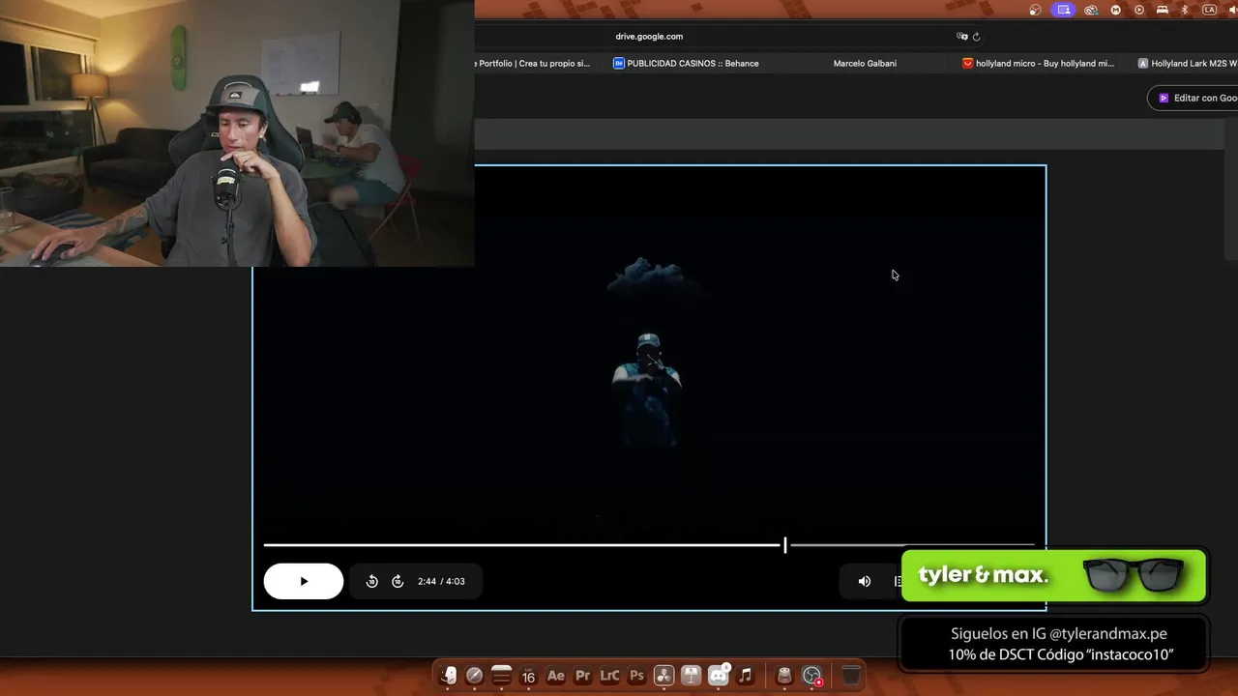Open DaVinci Resolve from the dock

[663, 676]
